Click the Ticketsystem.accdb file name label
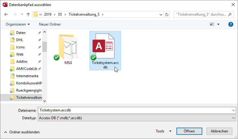This screenshot has width=238, height=139. [x=105, y=65]
